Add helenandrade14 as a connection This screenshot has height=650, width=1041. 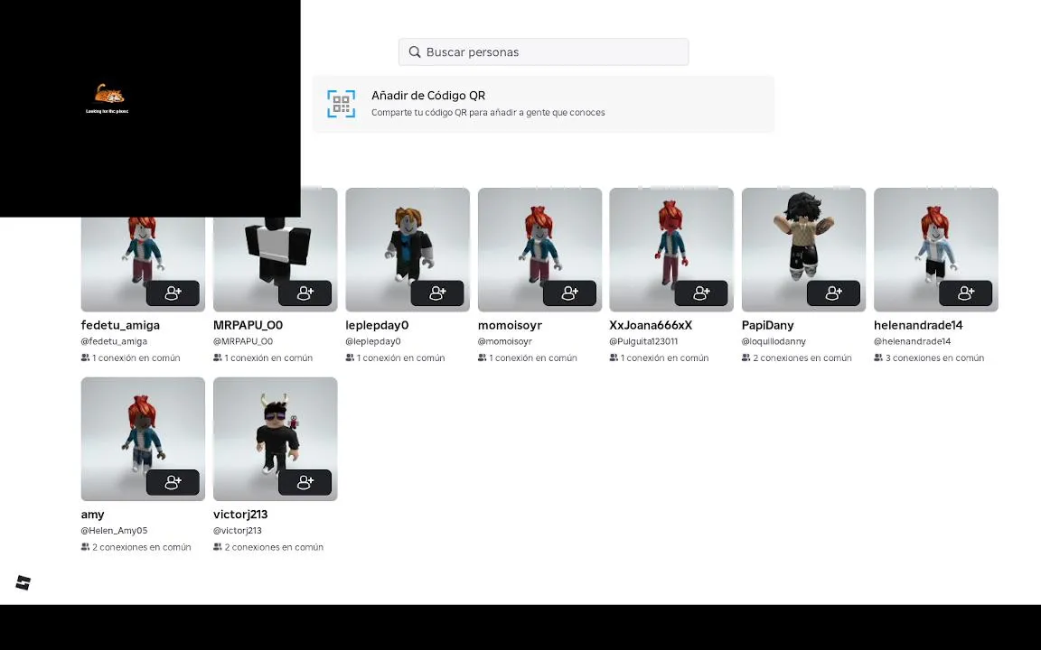tap(965, 293)
